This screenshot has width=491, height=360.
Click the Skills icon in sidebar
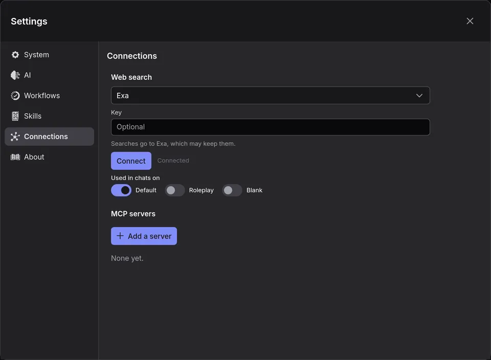click(x=15, y=116)
